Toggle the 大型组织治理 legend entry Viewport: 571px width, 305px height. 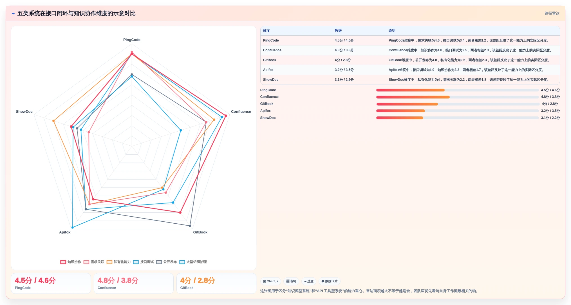click(193, 262)
